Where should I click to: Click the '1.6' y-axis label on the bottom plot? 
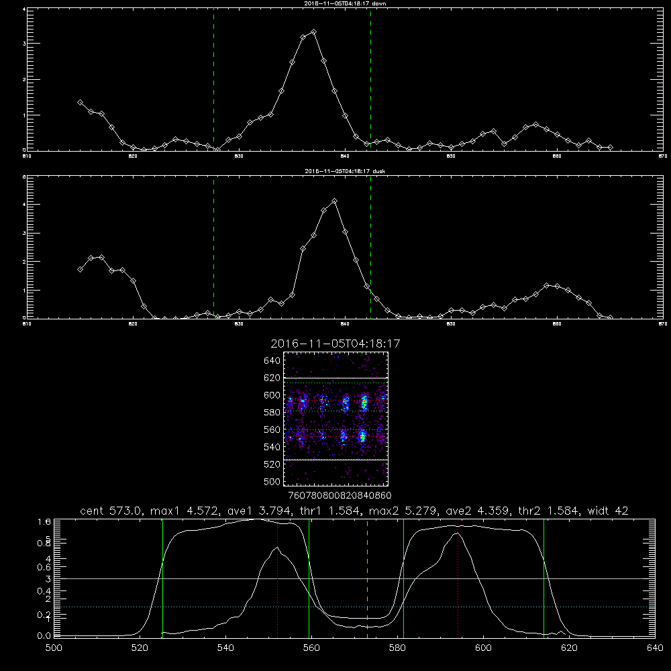click(44, 521)
